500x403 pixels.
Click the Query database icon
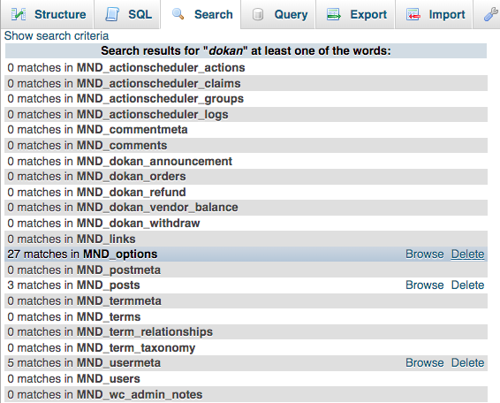click(x=258, y=14)
